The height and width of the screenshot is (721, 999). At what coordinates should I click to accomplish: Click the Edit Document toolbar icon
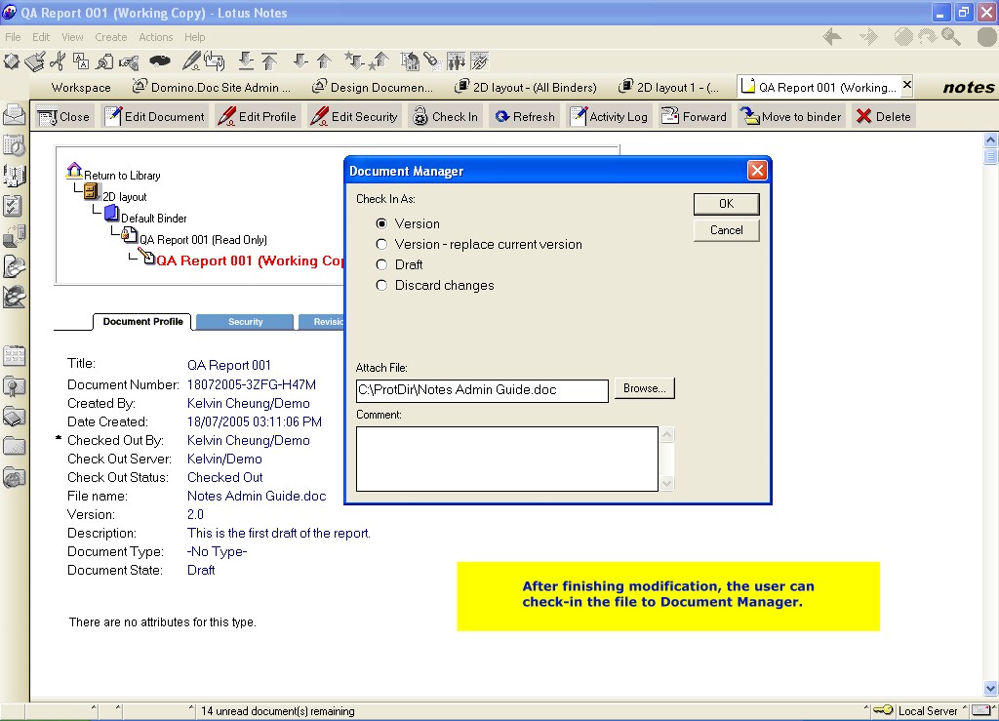click(x=112, y=116)
